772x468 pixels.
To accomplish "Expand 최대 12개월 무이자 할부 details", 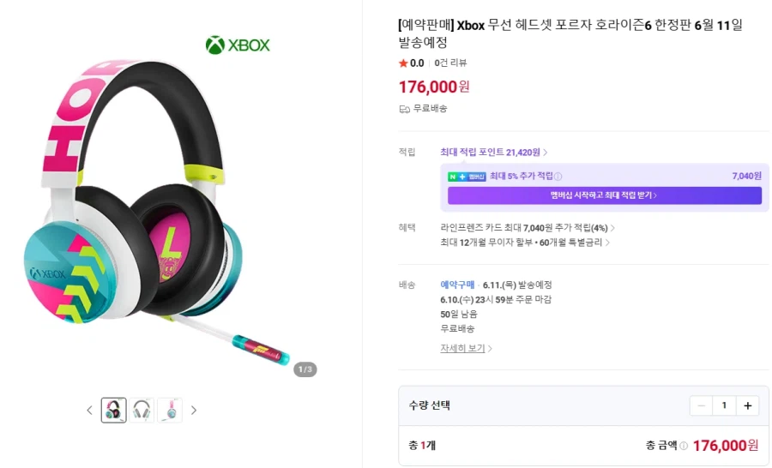I will pos(525,243).
